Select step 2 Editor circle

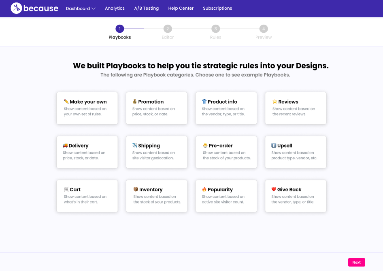(x=168, y=29)
